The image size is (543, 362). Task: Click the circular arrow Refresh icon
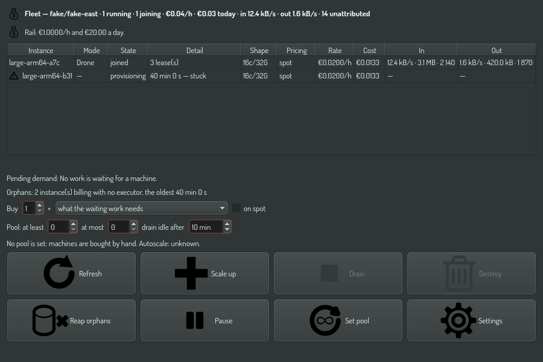coord(59,273)
